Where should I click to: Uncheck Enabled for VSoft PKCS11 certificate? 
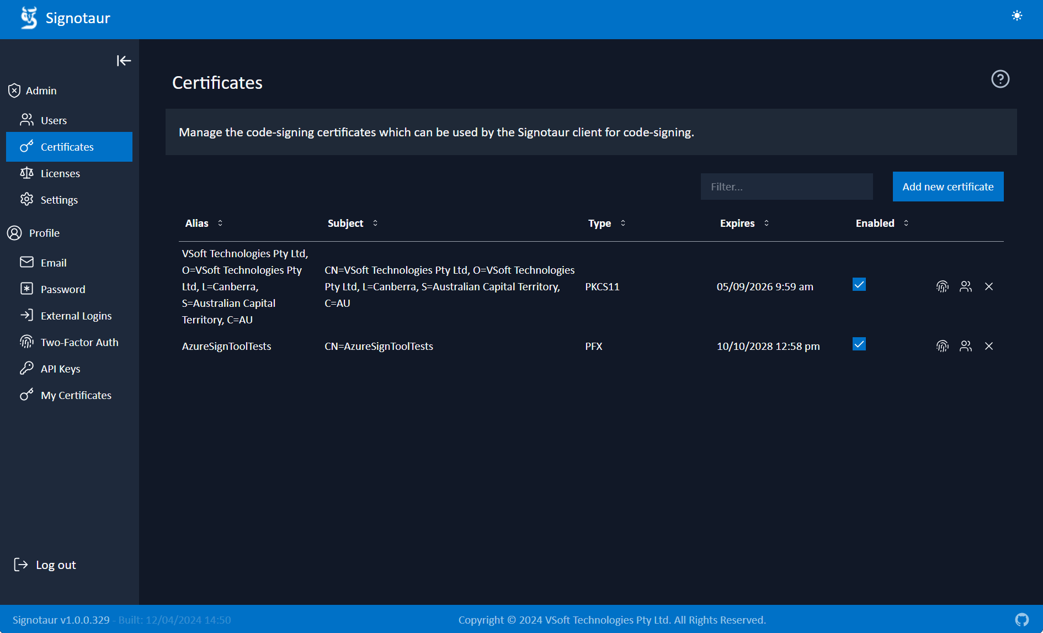click(859, 284)
